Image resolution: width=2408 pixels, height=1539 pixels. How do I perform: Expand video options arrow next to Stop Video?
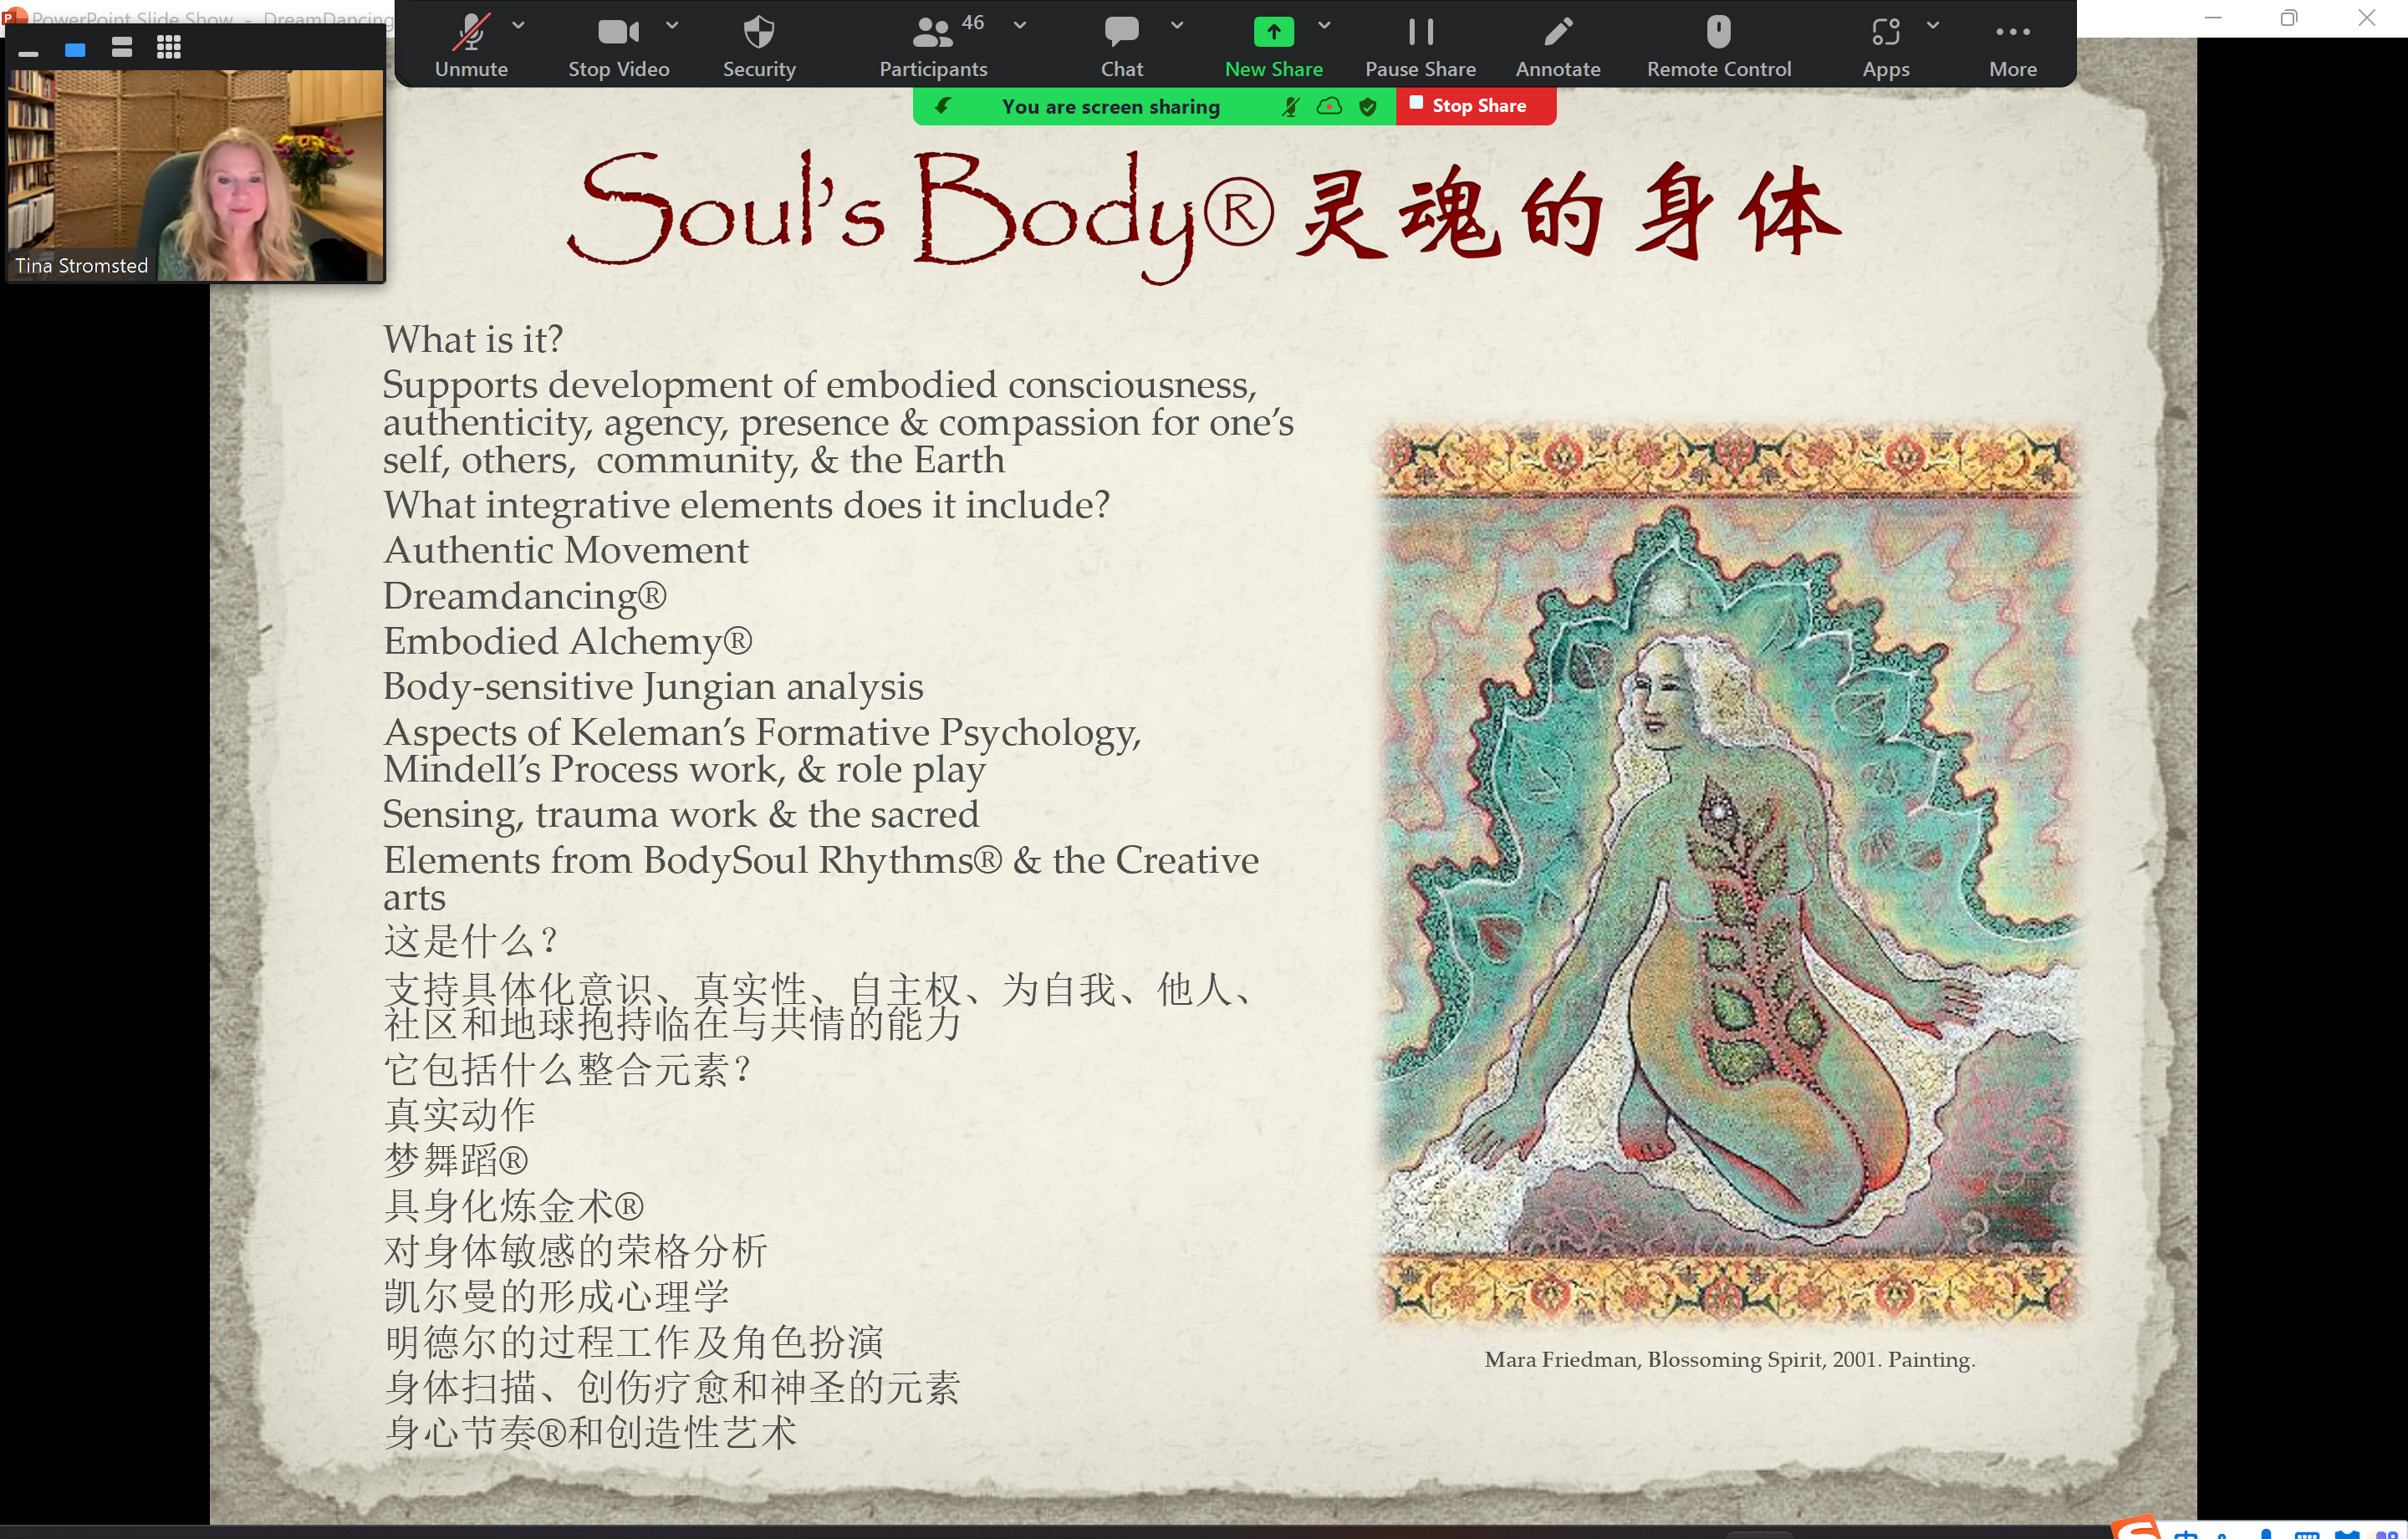(x=672, y=26)
